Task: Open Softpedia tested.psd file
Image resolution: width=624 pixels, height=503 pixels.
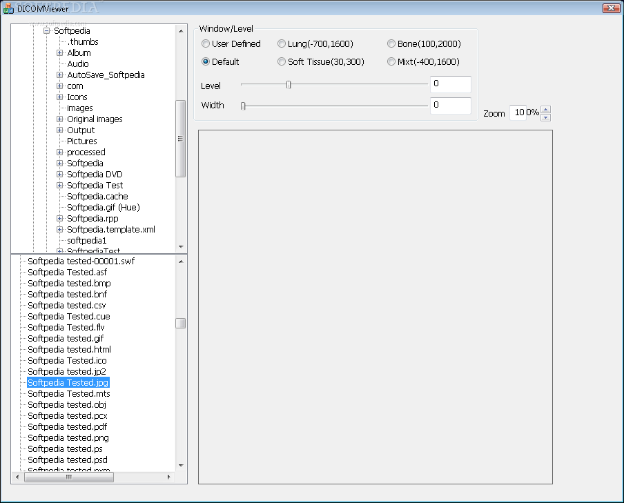Action: coord(68,460)
